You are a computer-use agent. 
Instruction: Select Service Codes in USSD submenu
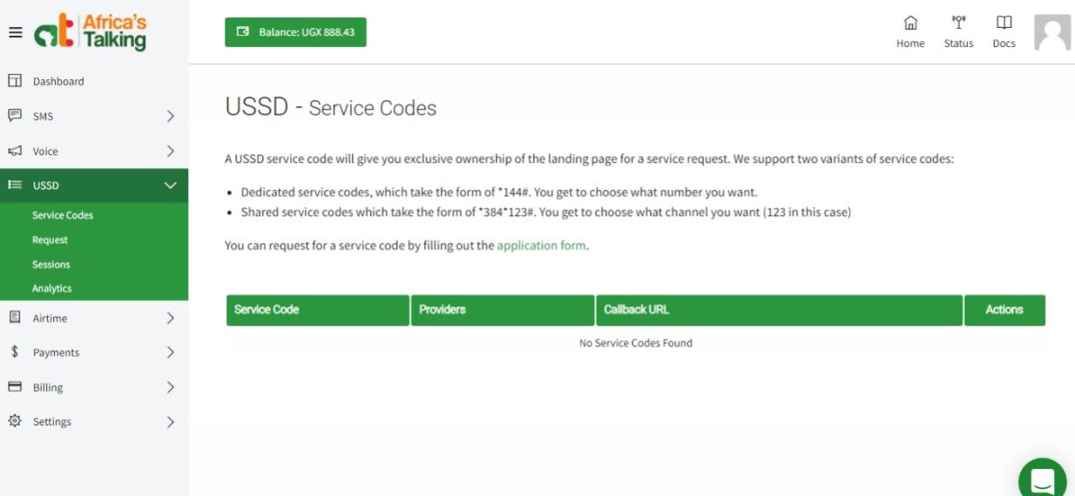click(x=63, y=215)
